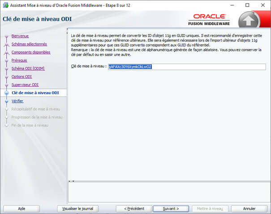
Task: Click Récapitulatif de mise à niveau step
Action: (35, 109)
